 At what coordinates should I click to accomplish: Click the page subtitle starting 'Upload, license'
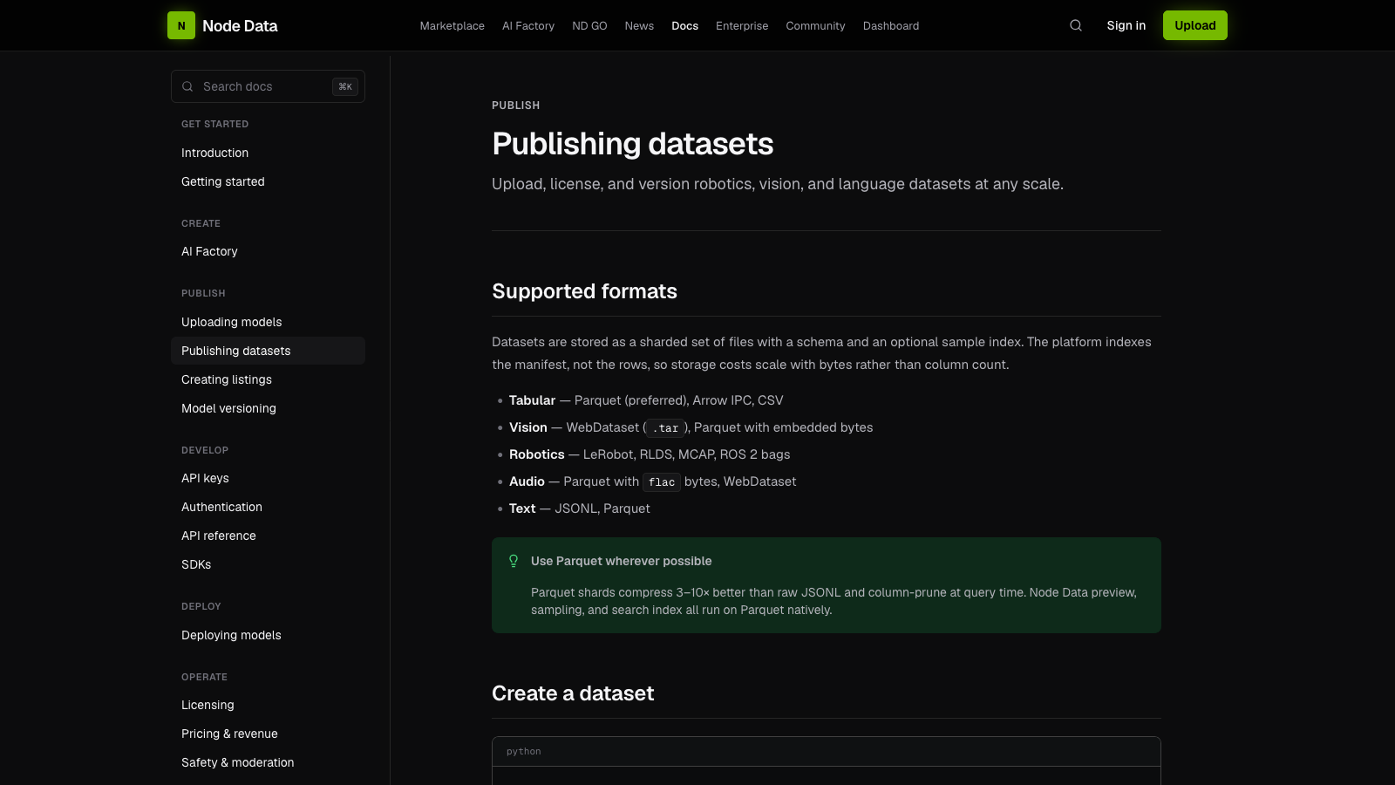coord(778,184)
